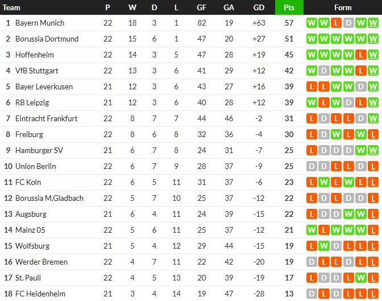The image size is (382, 301).
Task: Open the FC Heidenheim team link
Action: click(40, 294)
